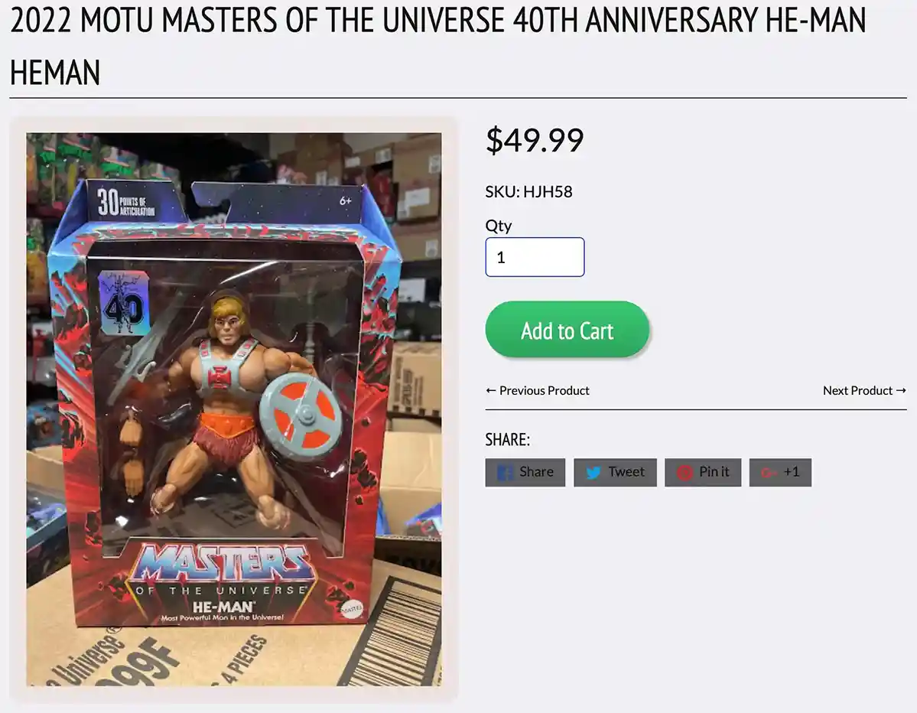Select the SKU HJH58 text
The width and height of the screenshot is (917, 713).
[528, 192]
